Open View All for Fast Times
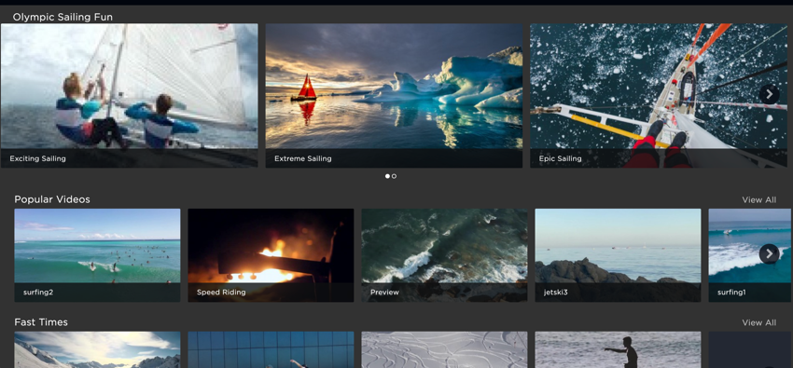This screenshot has height=368, width=793. [x=758, y=322]
